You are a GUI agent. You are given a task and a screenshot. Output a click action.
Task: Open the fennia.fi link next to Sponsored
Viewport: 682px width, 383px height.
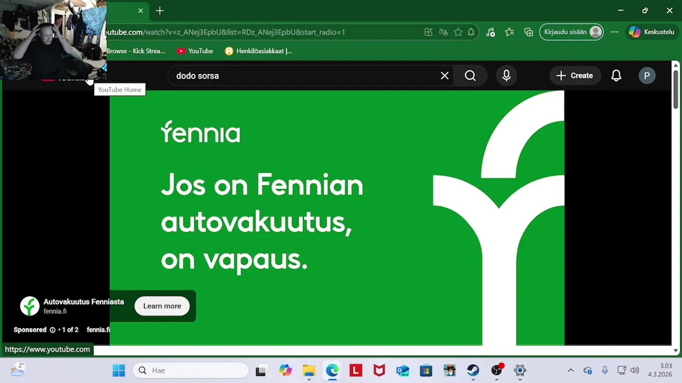tap(98, 330)
